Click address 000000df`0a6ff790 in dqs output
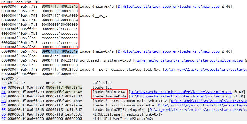Screen dimensions: 247x124 [19, 11]
